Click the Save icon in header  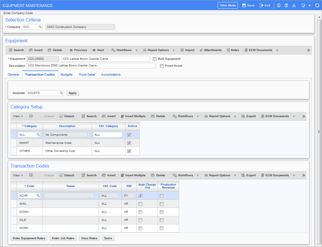(244, 6)
